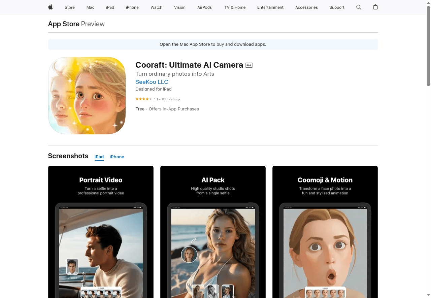The height and width of the screenshot is (298, 431).
Task: Open the Entertainment menu item
Action: (x=270, y=7)
